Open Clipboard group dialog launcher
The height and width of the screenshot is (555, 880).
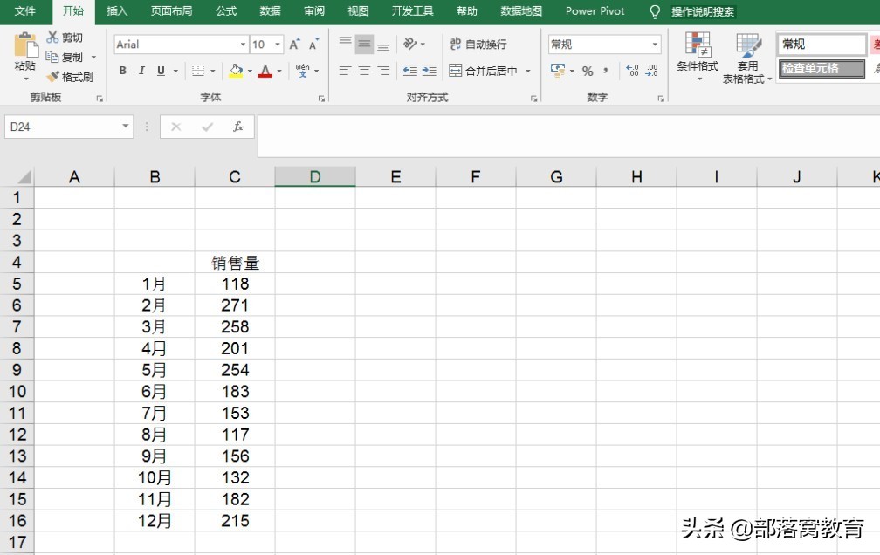pos(100,99)
